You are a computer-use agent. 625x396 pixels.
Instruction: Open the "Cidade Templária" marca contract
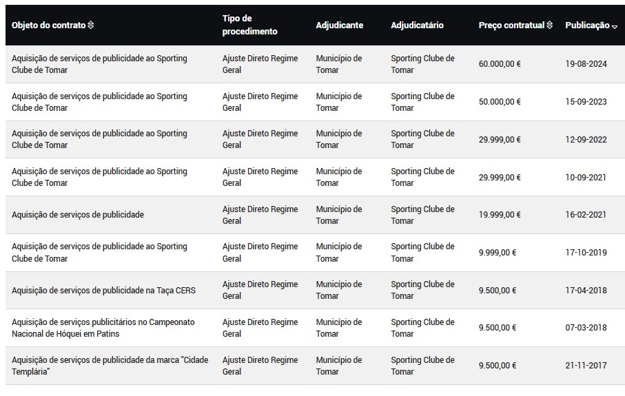point(316,366)
